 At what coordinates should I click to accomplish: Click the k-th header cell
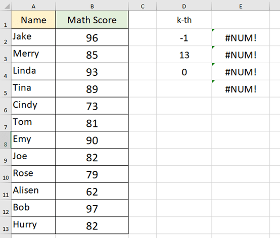tap(184, 20)
